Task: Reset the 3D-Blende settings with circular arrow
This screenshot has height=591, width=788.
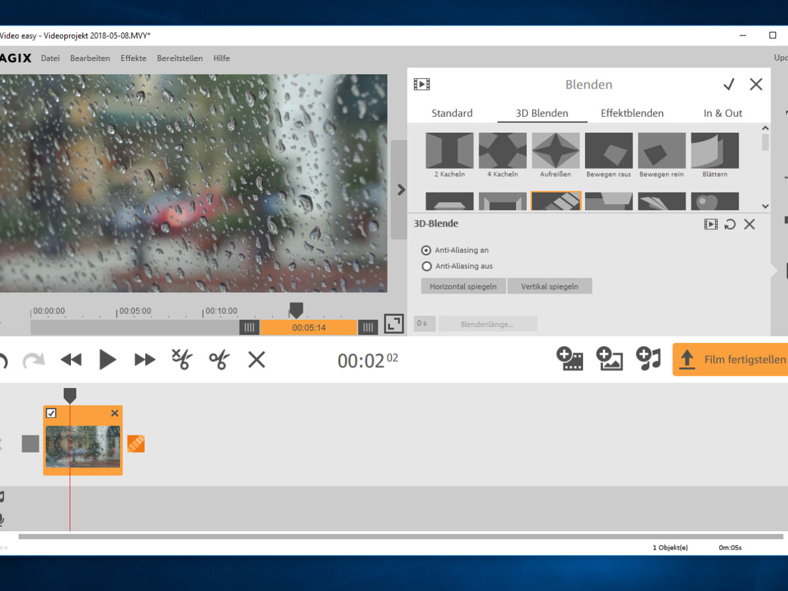Action: tap(730, 224)
